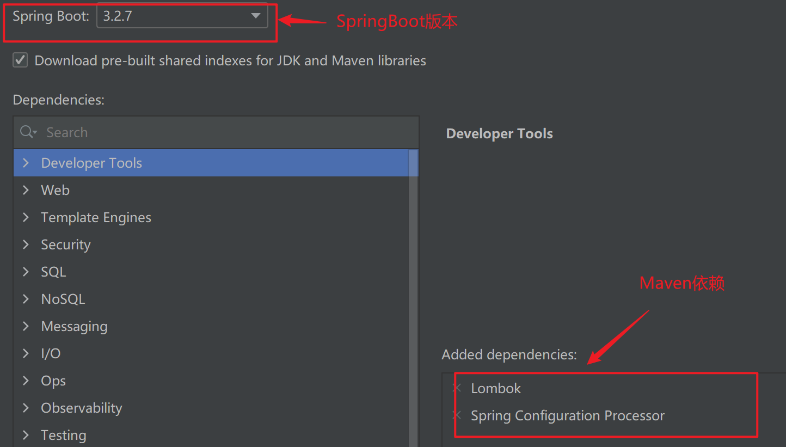786x447 pixels.
Task: Select the Messaging category
Action: pyautogui.click(x=74, y=326)
